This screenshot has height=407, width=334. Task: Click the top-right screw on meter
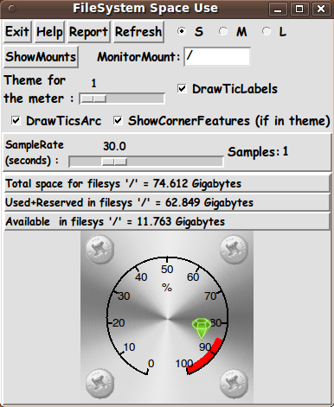(234, 250)
